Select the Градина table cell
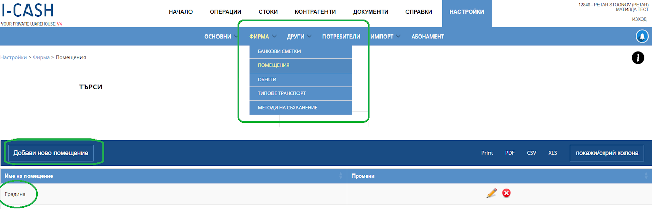 tap(173, 194)
